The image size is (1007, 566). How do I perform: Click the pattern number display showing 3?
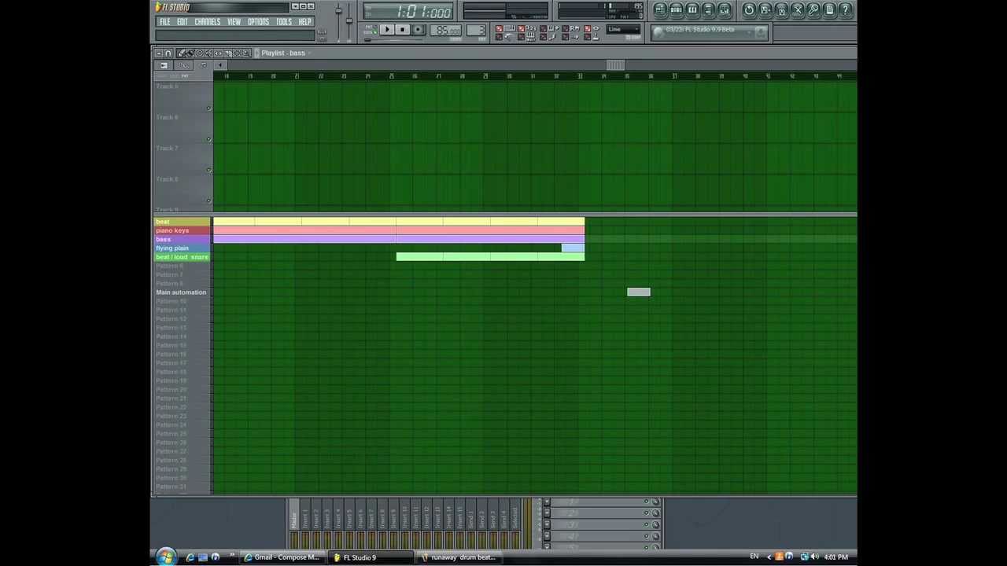coord(476,30)
